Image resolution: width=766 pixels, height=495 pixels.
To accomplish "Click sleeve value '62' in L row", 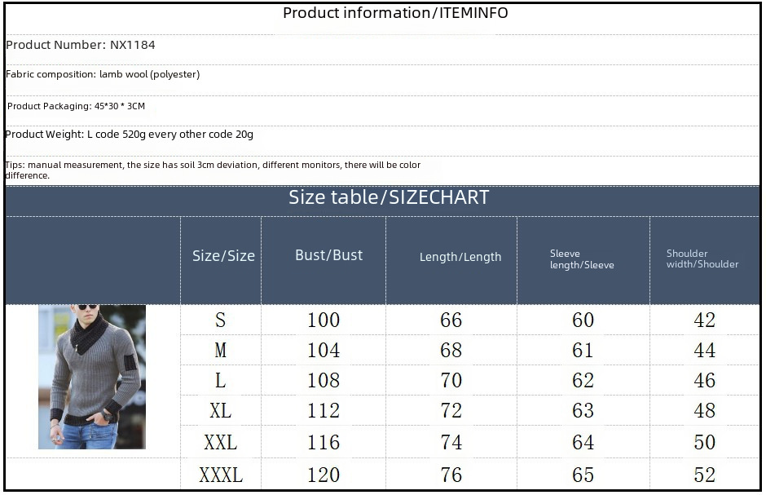I will click(583, 381).
